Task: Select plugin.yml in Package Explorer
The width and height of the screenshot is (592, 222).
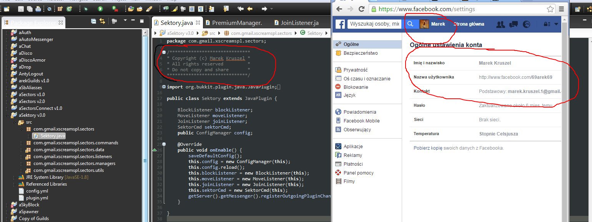Action: click(x=37, y=198)
